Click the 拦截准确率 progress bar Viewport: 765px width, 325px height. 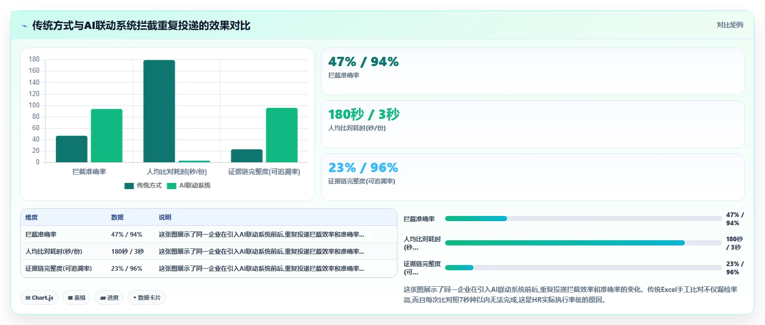[x=583, y=219]
